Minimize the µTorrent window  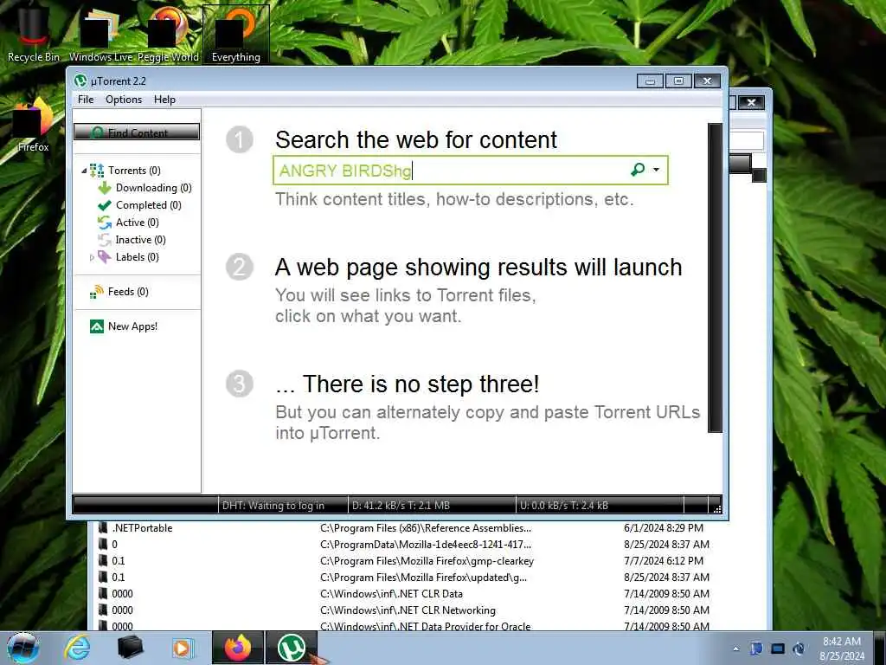click(650, 81)
